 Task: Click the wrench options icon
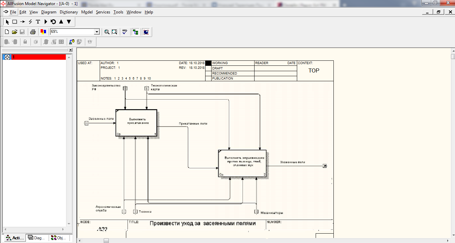(x=79, y=42)
